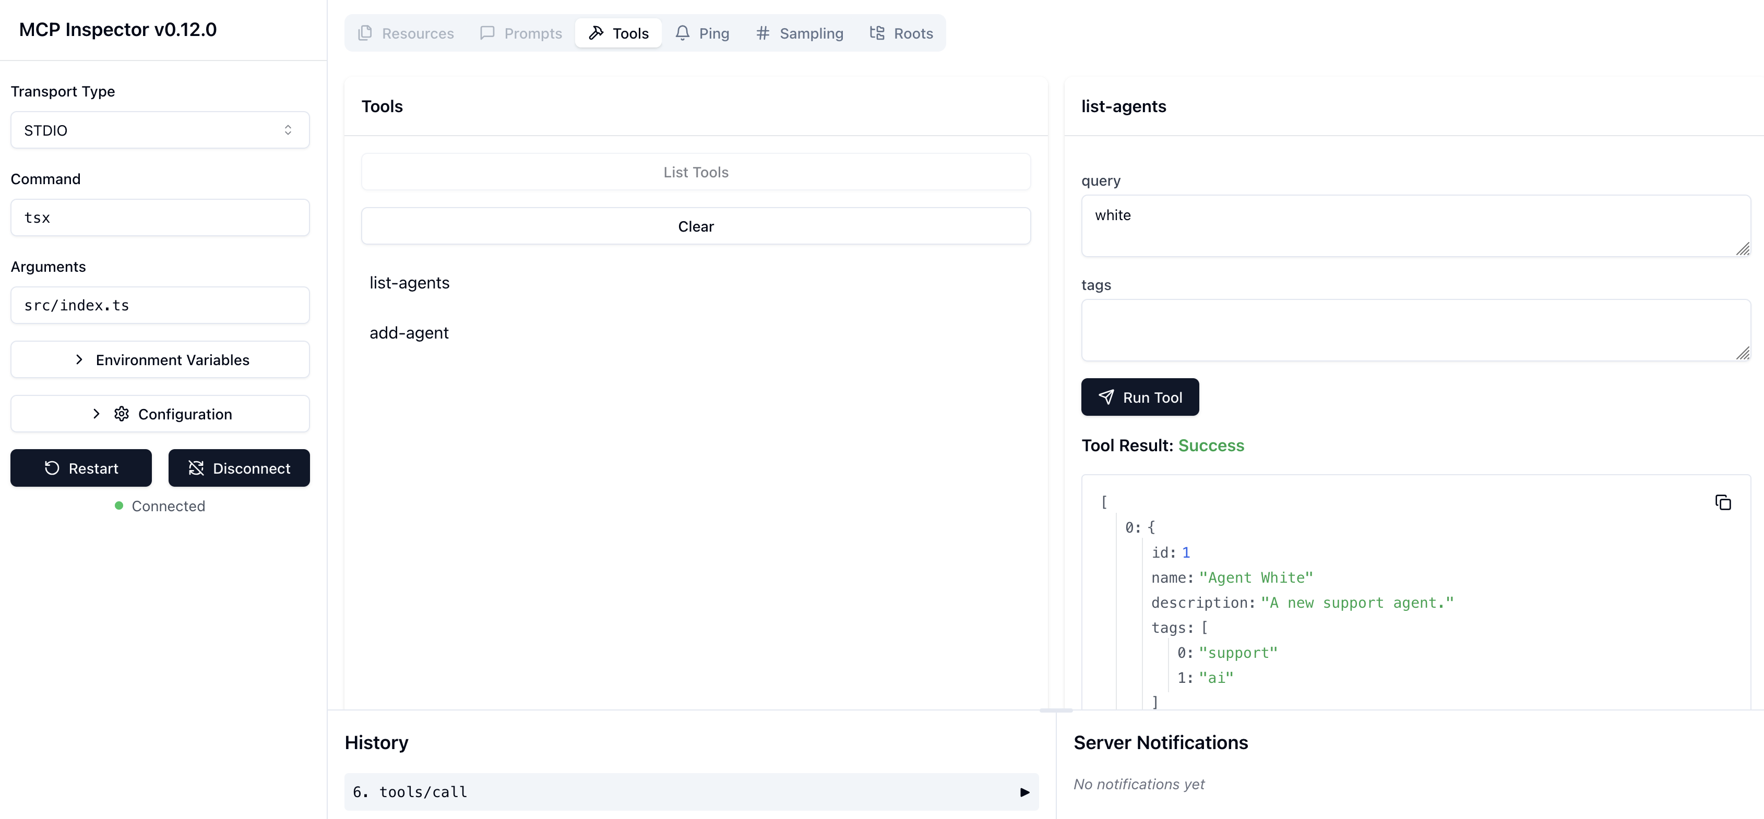Viewport: 1764px width, 819px height.
Task: Switch to the Resources tab
Action: point(406,33)
